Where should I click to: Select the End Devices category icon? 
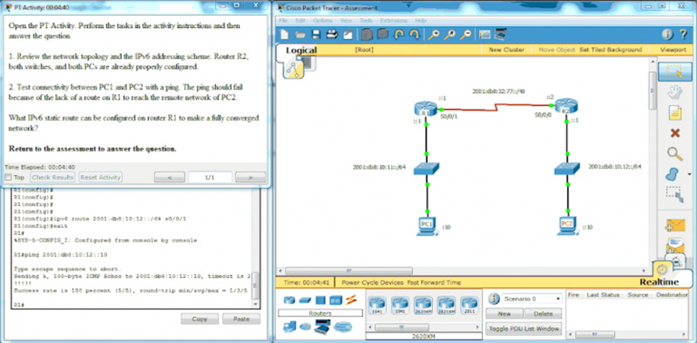(289, 326)
